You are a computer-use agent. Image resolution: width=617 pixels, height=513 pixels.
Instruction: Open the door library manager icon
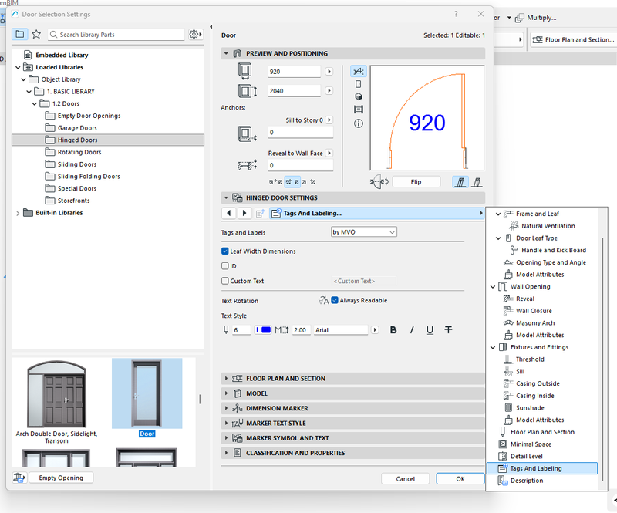[x=19, y=478]
